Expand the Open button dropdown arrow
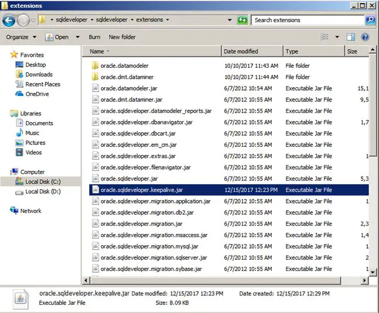Viewport: 379px width, 313px height. pos(77,37)
